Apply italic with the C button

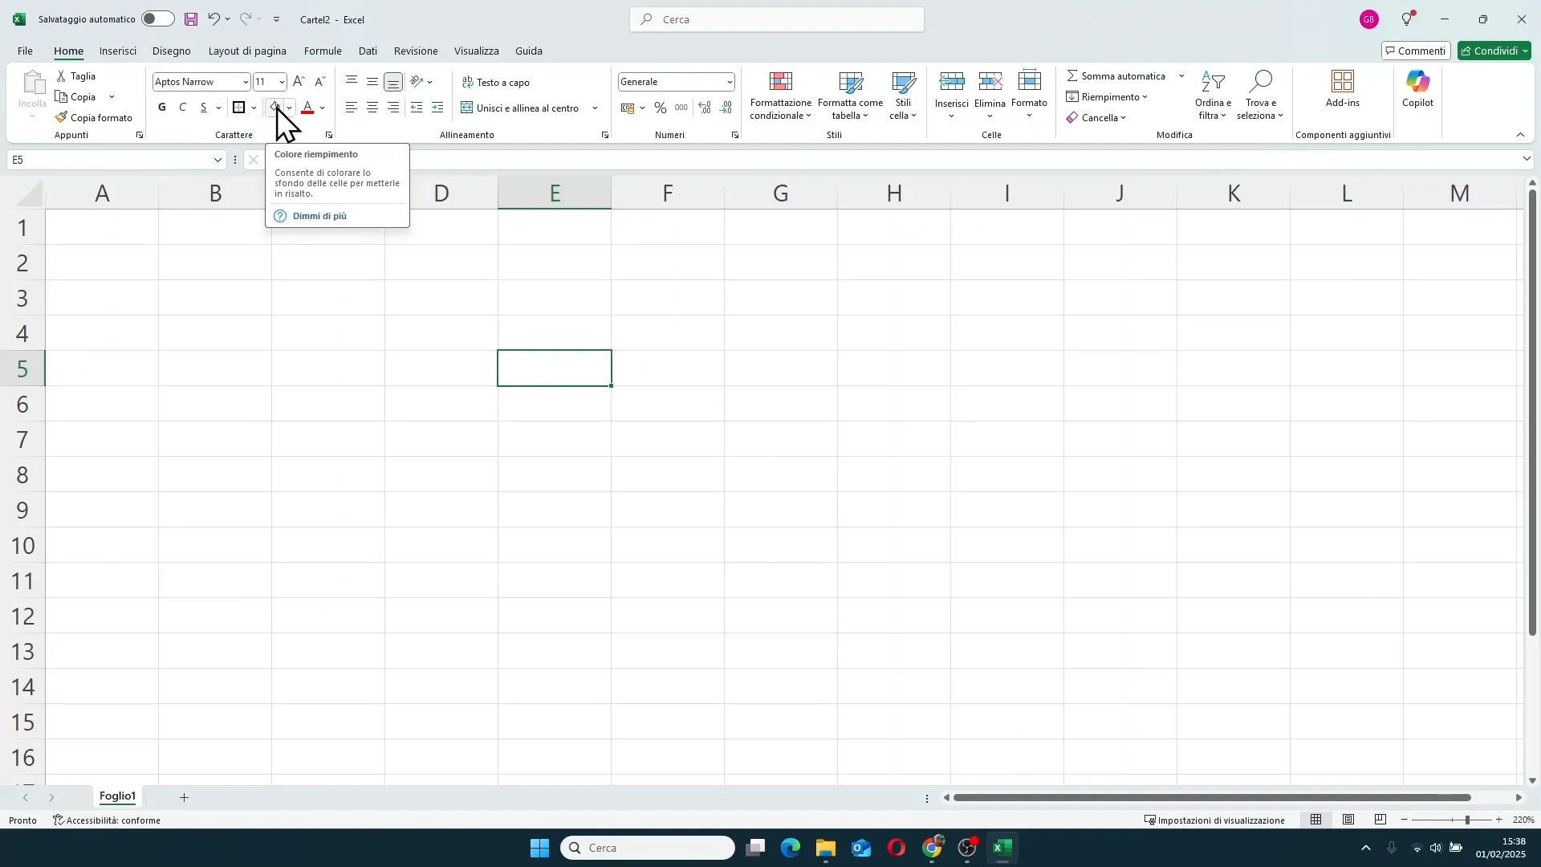tap(183, 108)
